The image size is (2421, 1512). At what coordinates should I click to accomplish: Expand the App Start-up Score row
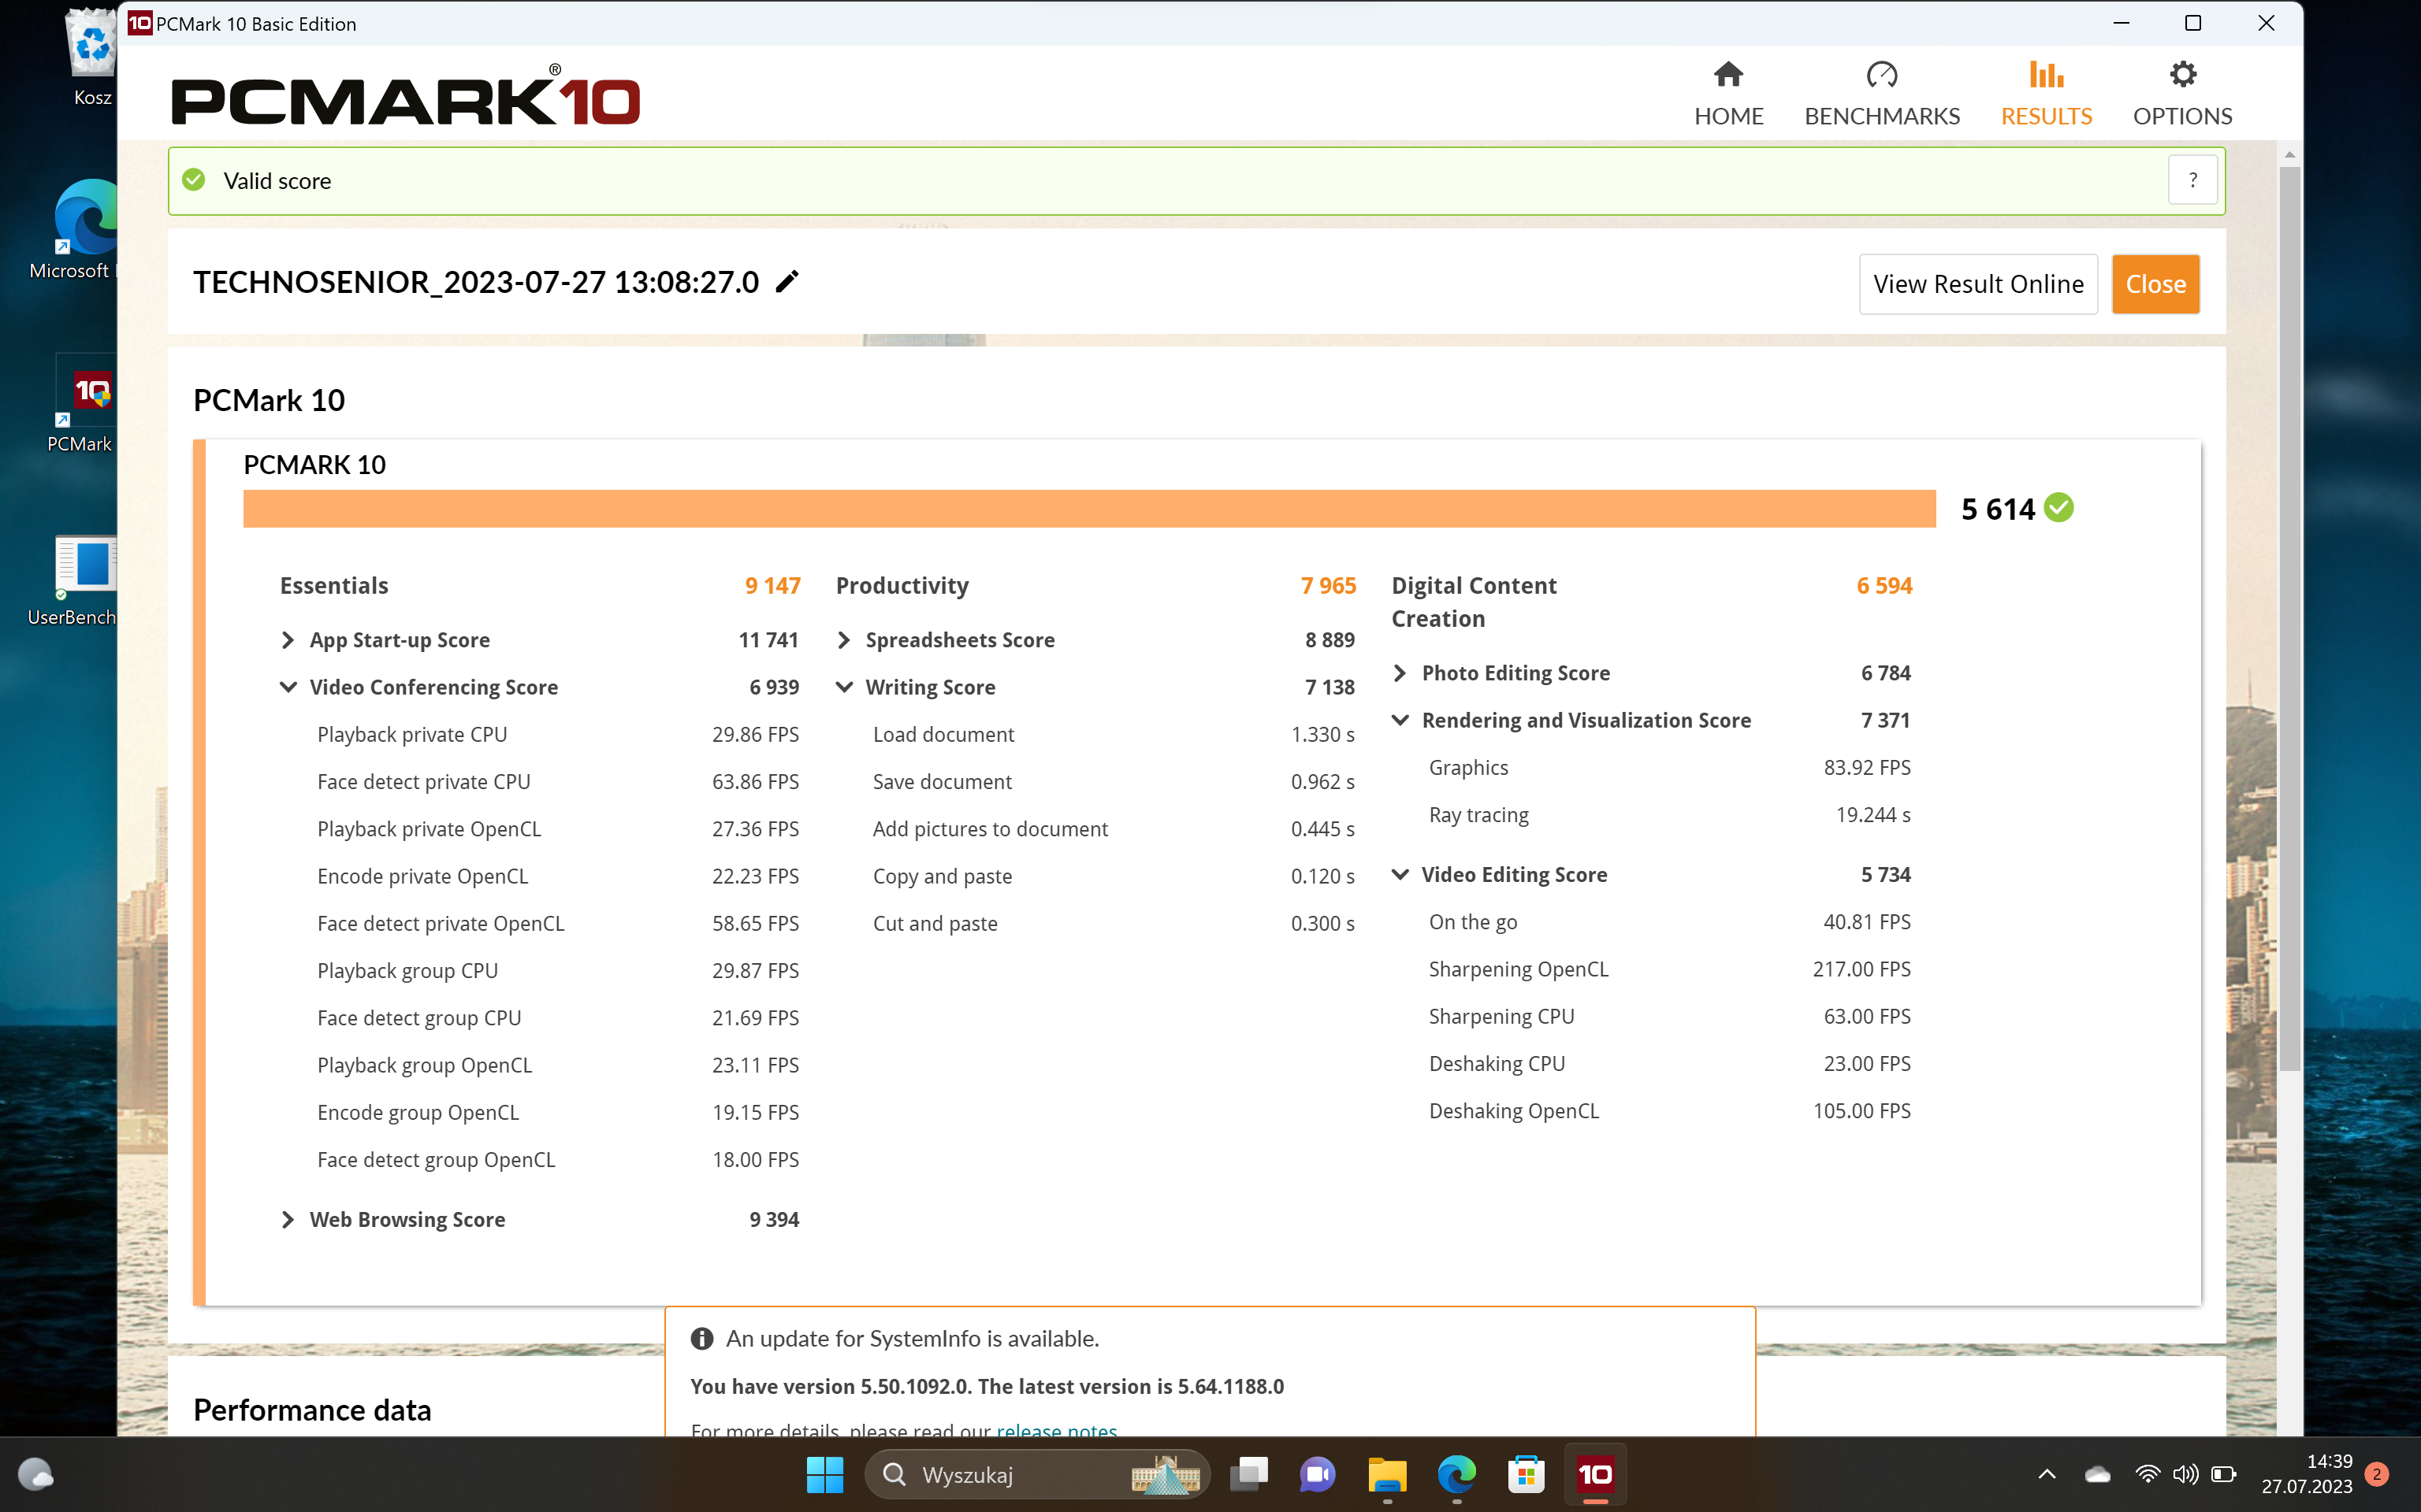tap(288, 640)
